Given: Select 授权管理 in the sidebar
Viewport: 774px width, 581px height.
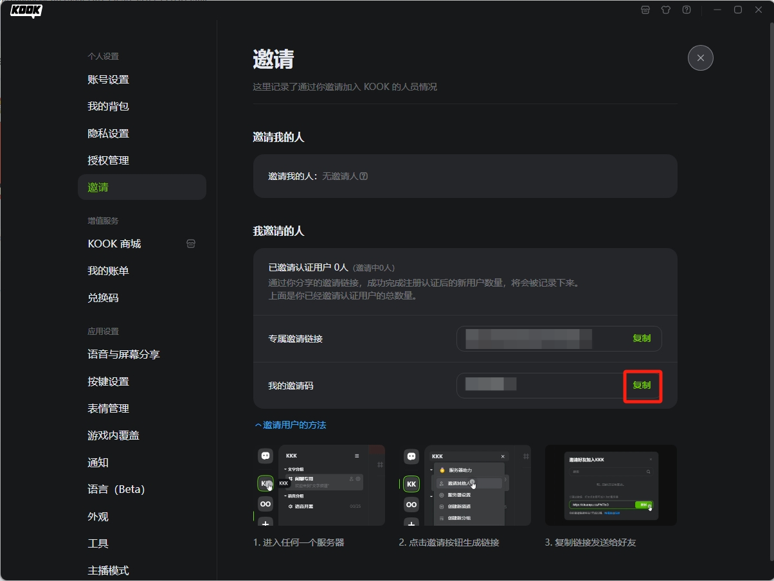Looking at the screenshot, I should pyautogui.click(x=142, y=161).
